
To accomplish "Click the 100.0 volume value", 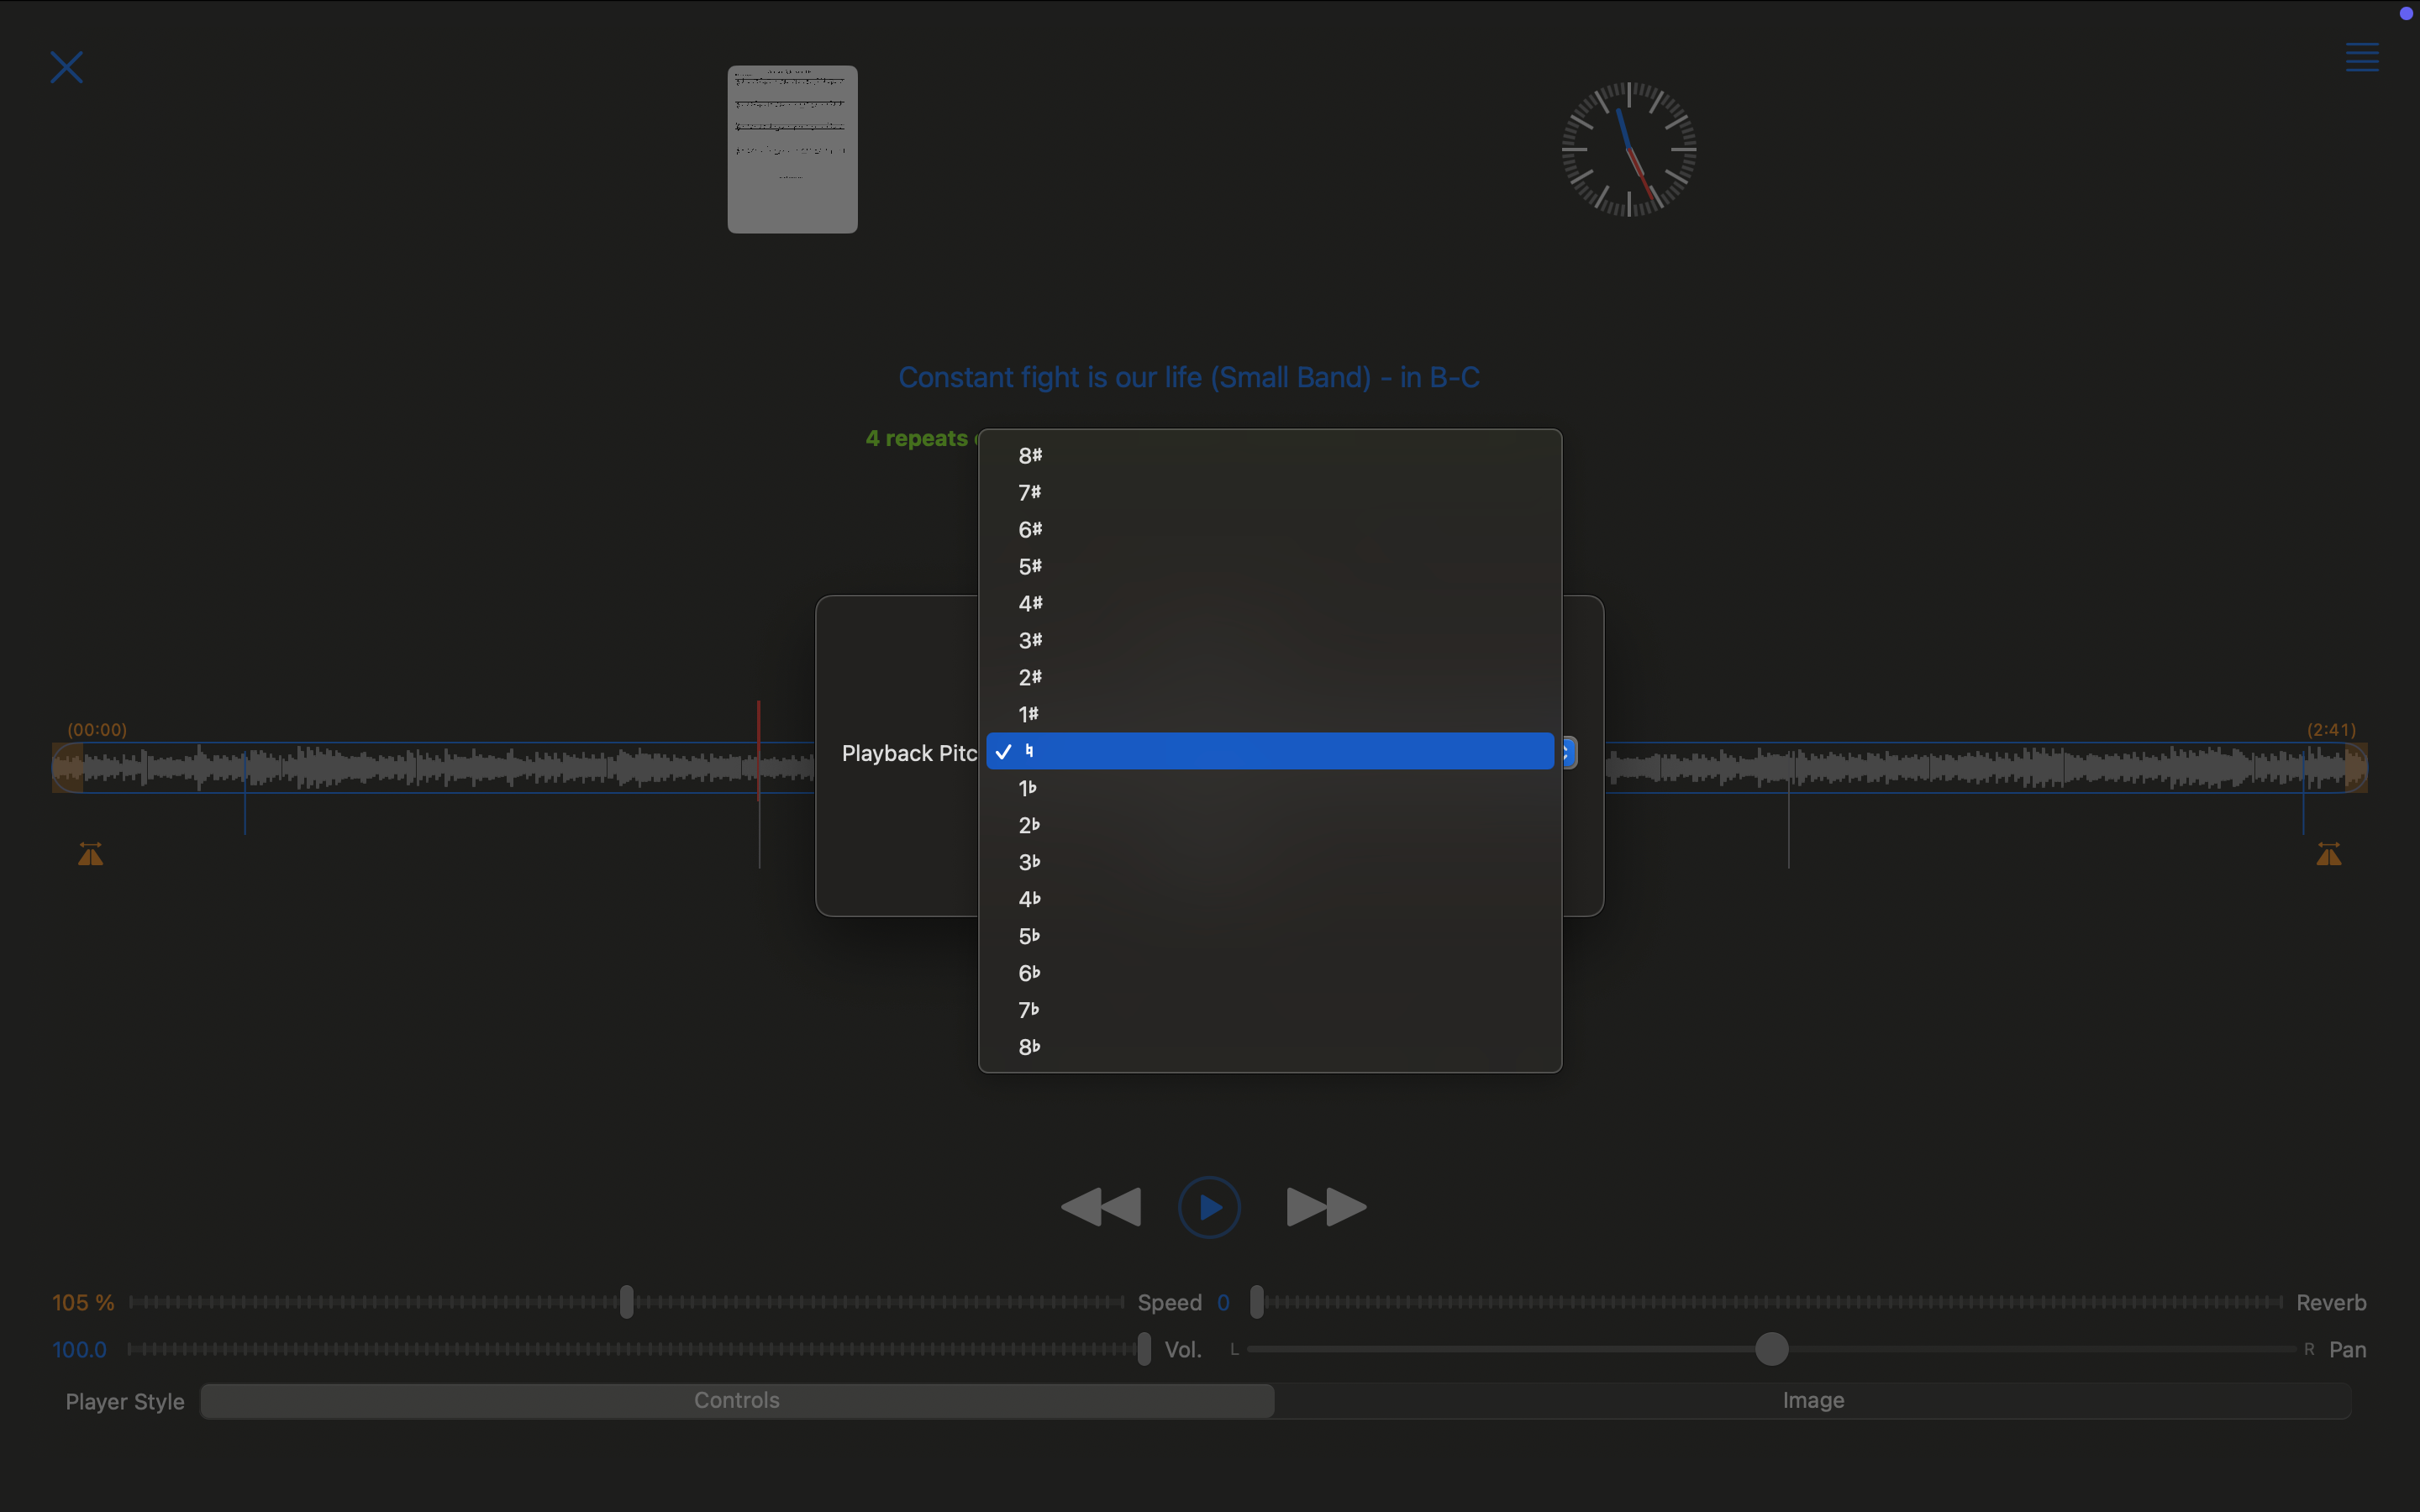I will (79, 1350).
